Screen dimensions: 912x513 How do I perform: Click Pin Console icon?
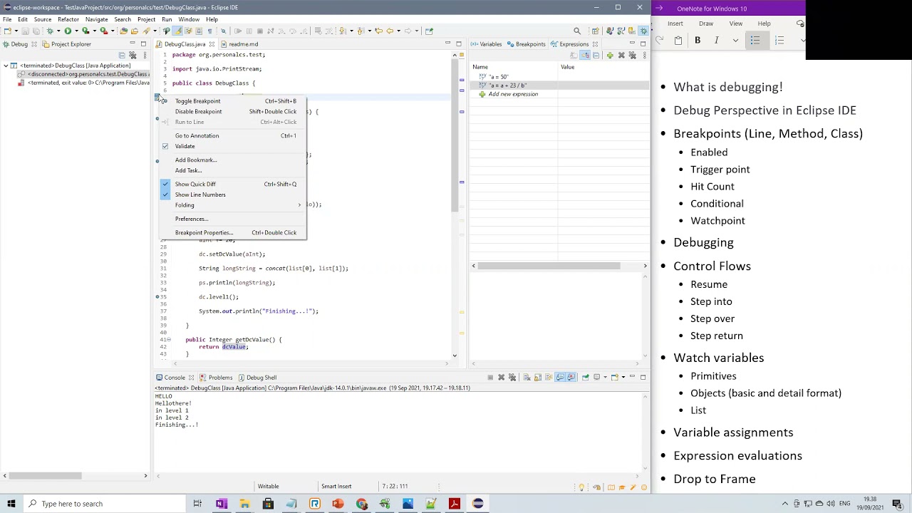tap(585, 377)
